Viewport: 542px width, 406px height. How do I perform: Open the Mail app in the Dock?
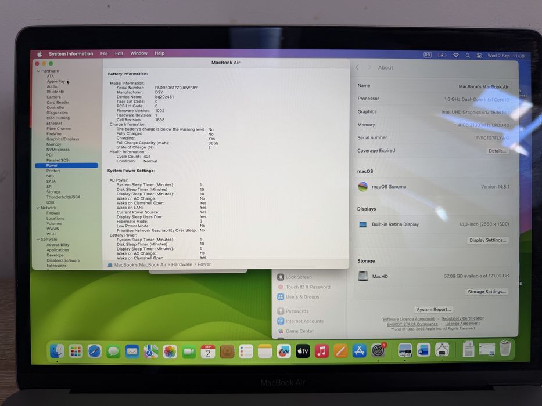[x=132, y=351]
